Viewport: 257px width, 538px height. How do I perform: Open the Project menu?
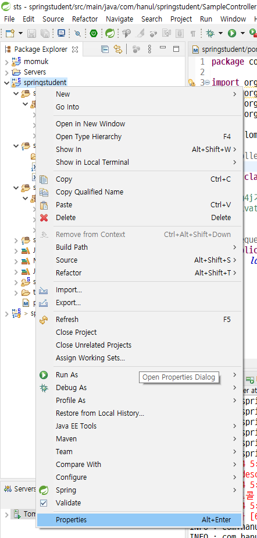pyautogui.click(x=181, y=19)
